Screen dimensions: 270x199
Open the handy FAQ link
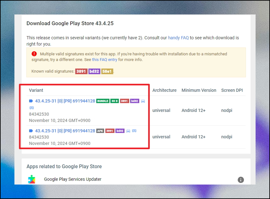pos(178,38)
